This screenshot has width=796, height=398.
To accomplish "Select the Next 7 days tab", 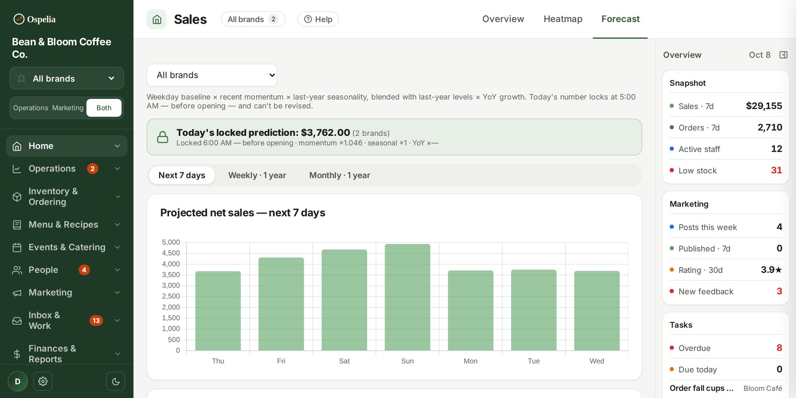I will [182, 175].
